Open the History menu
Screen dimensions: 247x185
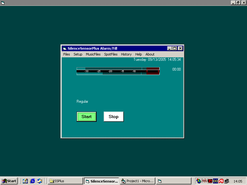click(126, 54)
